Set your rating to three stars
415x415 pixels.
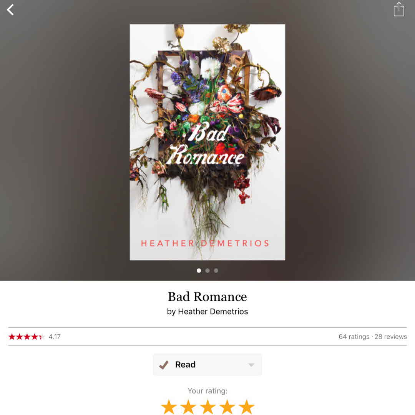208,407
